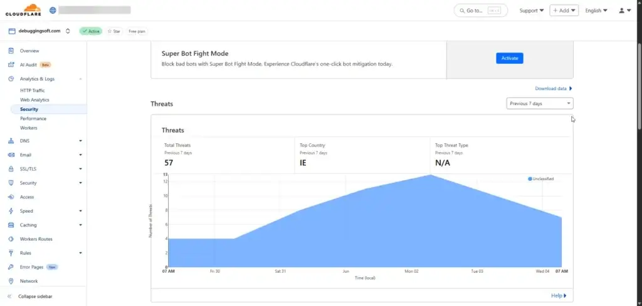642x306 pixels.
Task: Click the site window icon beside debuggingsoft.com
Action: coord(12,31)
